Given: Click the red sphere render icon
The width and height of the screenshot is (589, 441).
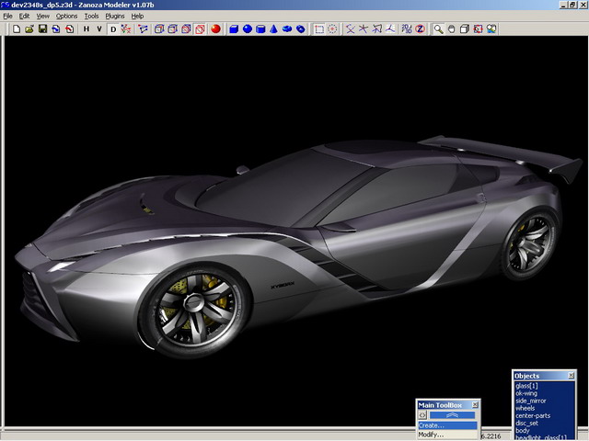Looking at the screenshot, I should coord(214,29).
